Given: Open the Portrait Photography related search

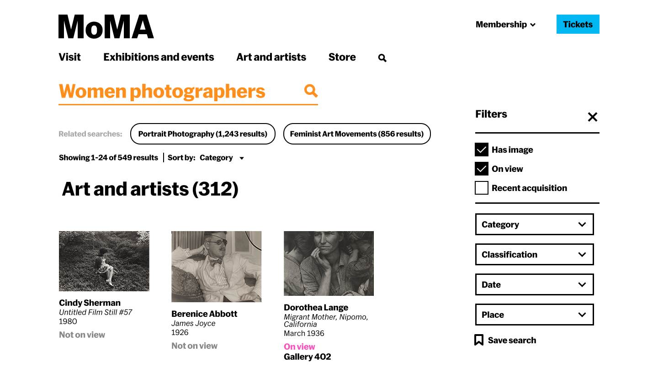Looking at the screenshot, I should point(202,134).
